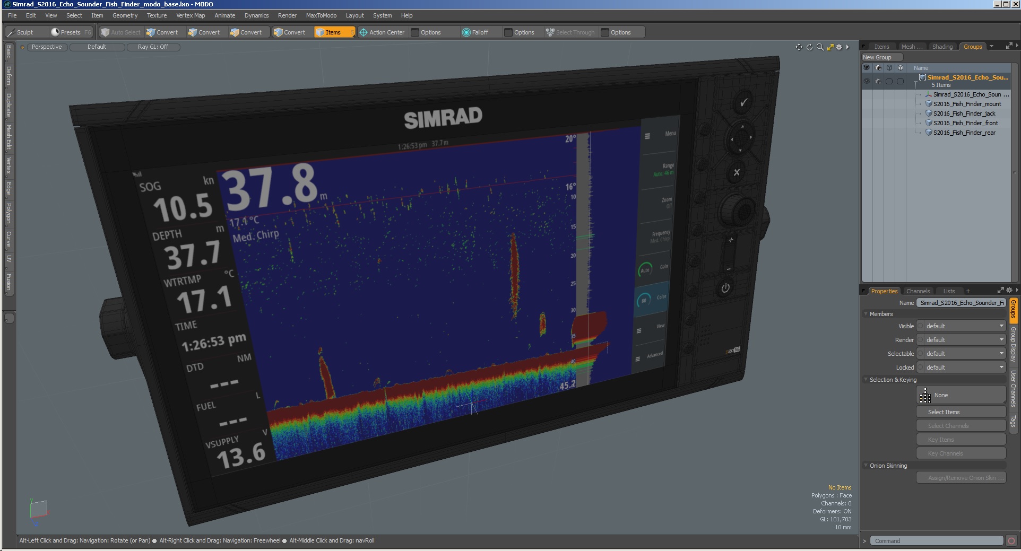Toggle Options checkbox after Select Through
This screenshot has width=1021, height=551.
click(605, 32)
